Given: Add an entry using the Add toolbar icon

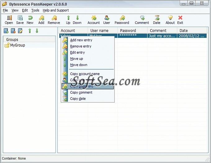Looking at the screenshot, I should point(41,20).
